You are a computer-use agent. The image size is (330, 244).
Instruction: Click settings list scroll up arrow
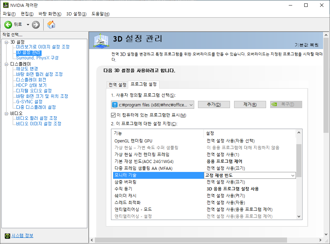299,132
